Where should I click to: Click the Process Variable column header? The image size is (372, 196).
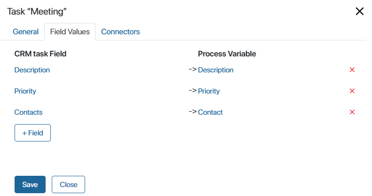tap(227, 54)
